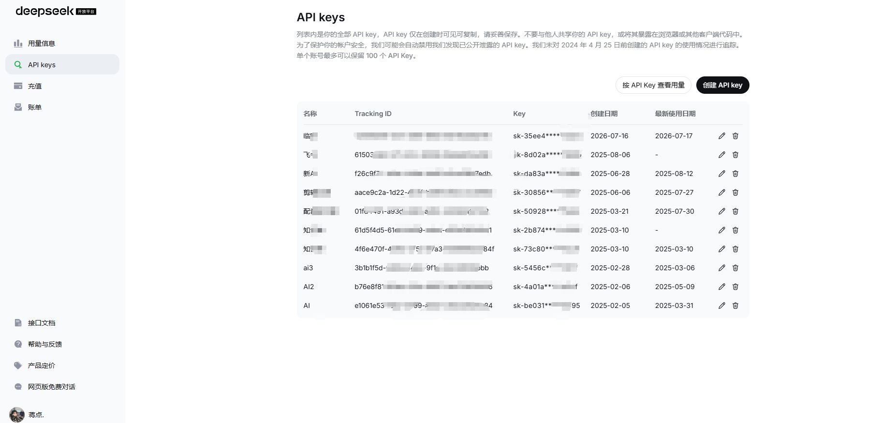Open 用量信息 usage page
The width and height of the screenshot is (881, 423).
coord(62,44)
